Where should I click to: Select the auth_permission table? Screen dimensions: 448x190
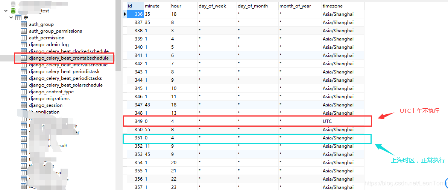pos(47,38)
